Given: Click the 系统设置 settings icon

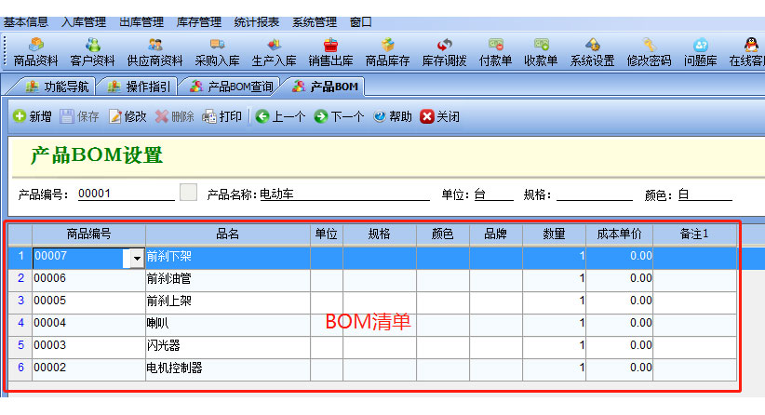Looking at the screenshot, I should click(592, 52).
